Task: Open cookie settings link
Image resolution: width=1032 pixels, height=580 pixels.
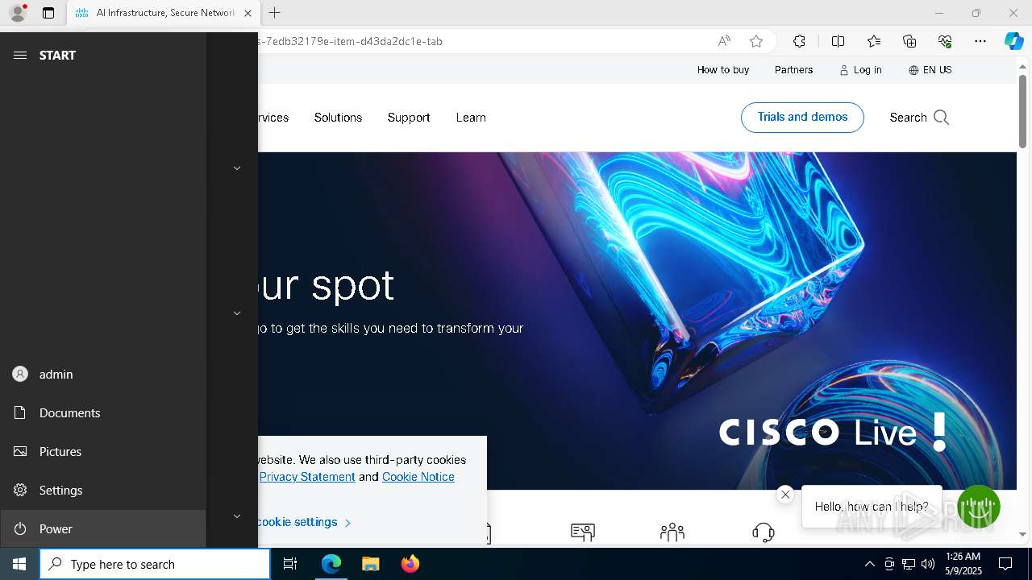Action: coord(303,522)
